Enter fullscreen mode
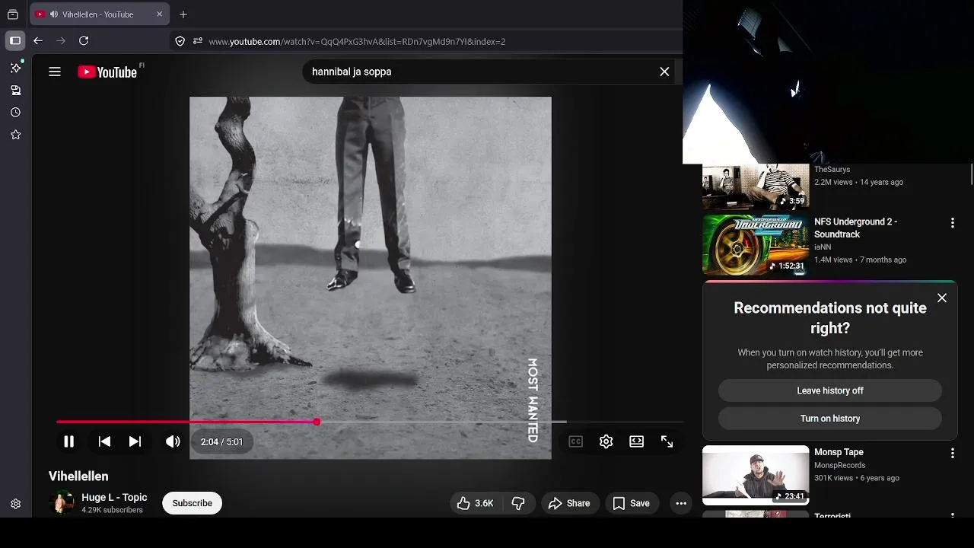Screen dimensions: 974x548 click(x=667, y=441)
